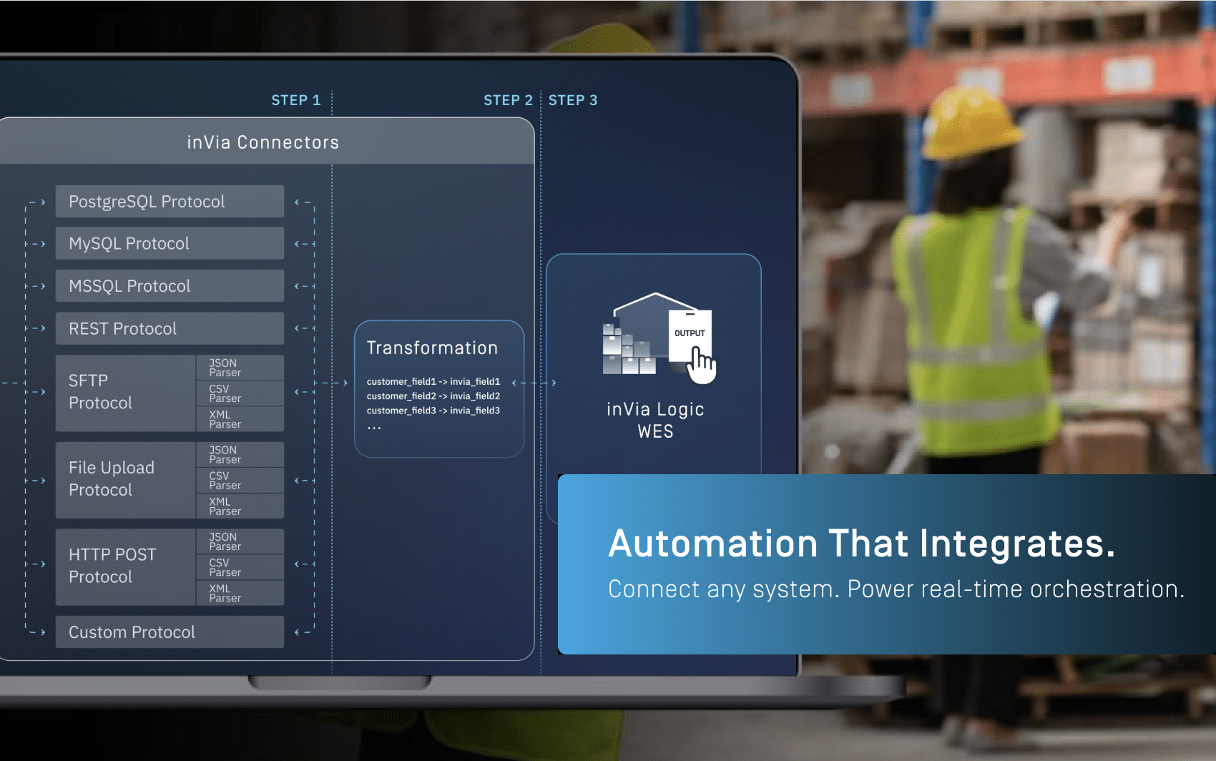1216x761 pixels.
Task: Choose JSON Parser under SFTP Protocol
Action: click(x=240, y=368)
